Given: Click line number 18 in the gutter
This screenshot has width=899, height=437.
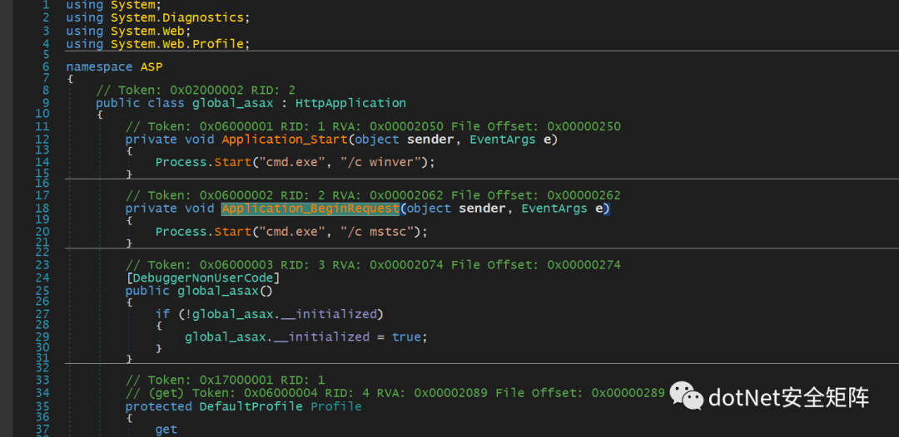Looking at the screenshot, I should pos(42,209).
